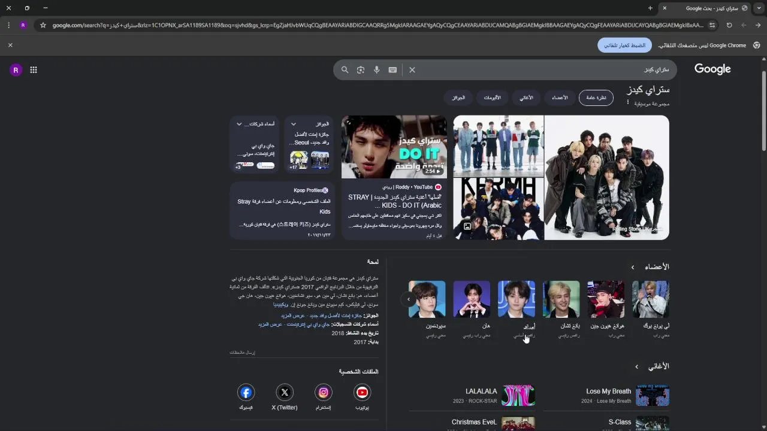Click the search magnifier icon in search box

(345, 70)
